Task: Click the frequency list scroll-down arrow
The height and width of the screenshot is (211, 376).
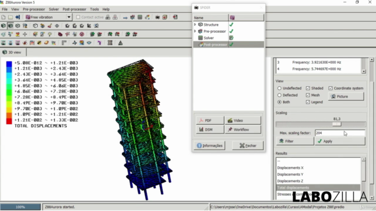Action: (364, 72)
